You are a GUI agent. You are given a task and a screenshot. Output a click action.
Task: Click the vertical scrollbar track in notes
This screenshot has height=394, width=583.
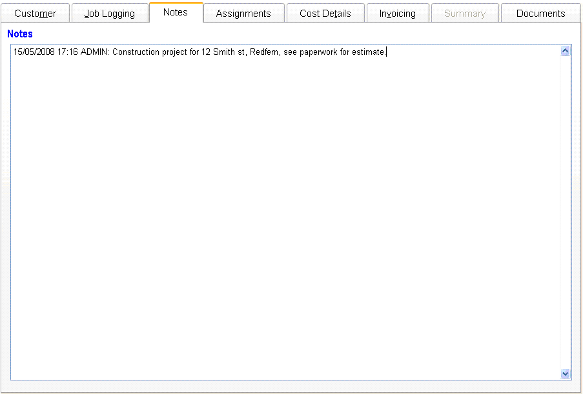point(566,213)
